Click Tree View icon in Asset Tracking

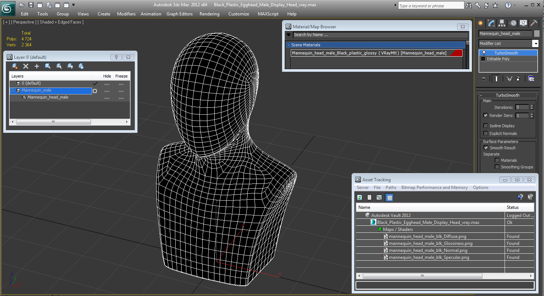pyautogui.click(x=379, y=197)
